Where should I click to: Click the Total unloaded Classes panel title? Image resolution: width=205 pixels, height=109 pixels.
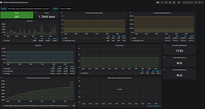[179, 70]
